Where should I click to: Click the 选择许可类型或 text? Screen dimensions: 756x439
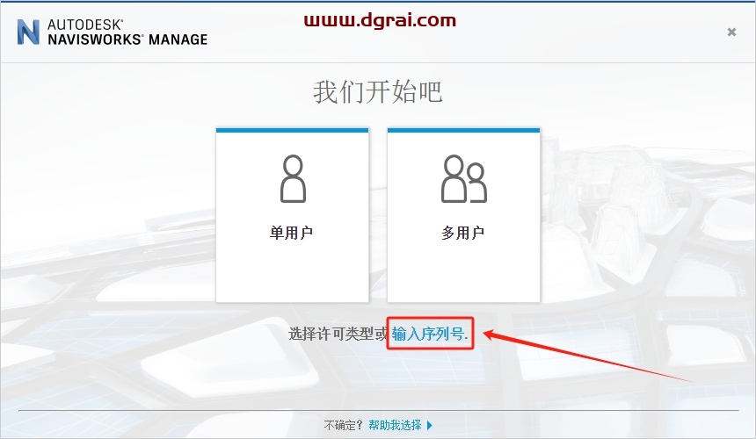tap(338, 333)
